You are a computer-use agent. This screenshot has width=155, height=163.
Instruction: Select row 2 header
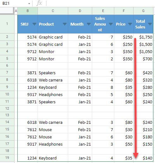pyautogui.click(x=7, y=37)
